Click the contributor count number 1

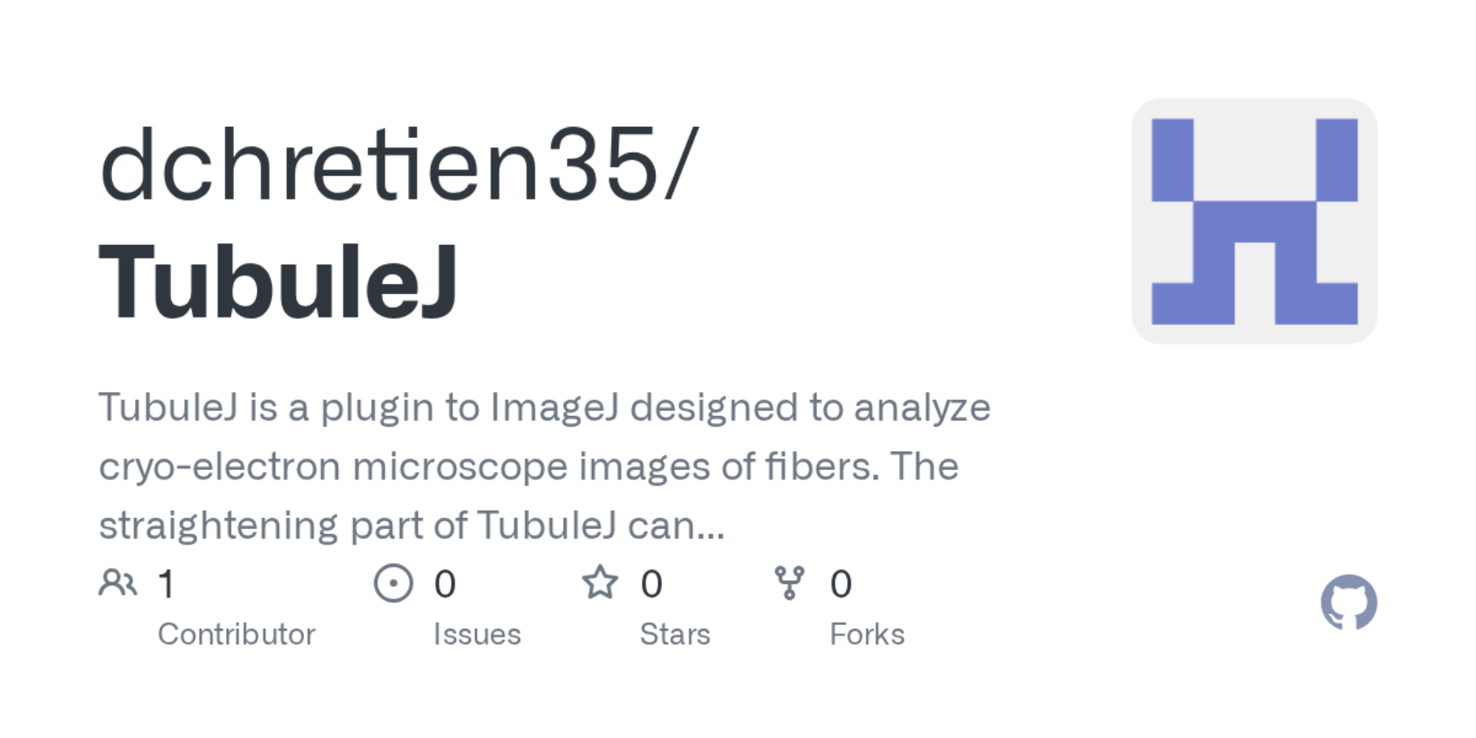point(166,584)
